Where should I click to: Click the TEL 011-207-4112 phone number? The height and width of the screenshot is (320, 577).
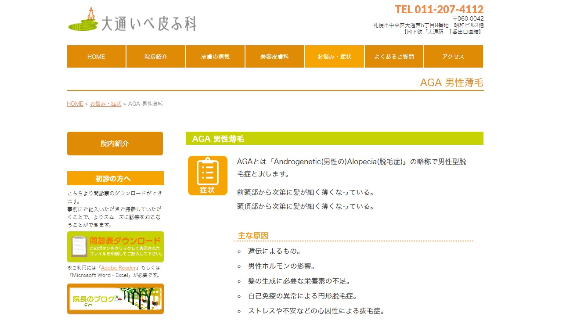pyautogui.click(x=439, y=9)
